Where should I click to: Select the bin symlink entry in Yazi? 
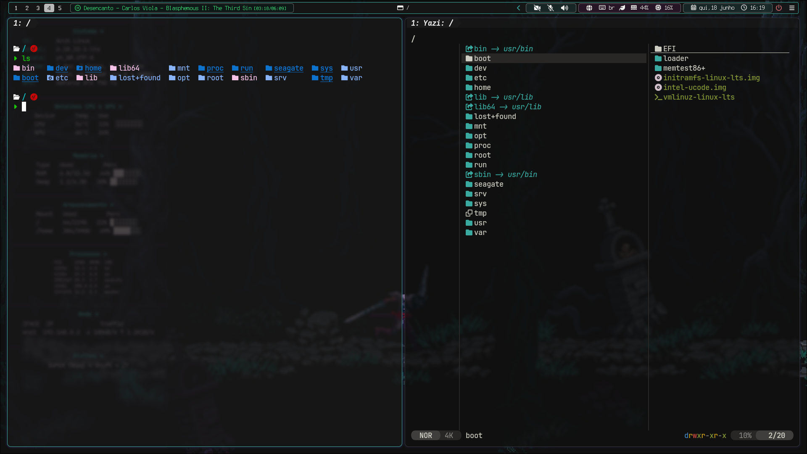pos(554,49)
